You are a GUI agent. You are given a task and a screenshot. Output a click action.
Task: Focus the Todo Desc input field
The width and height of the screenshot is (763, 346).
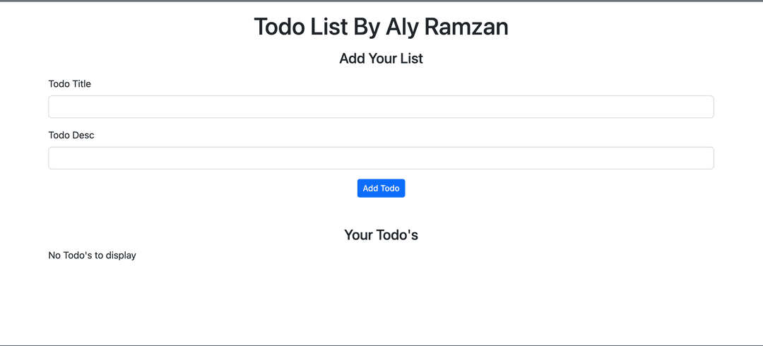point(381,158)
